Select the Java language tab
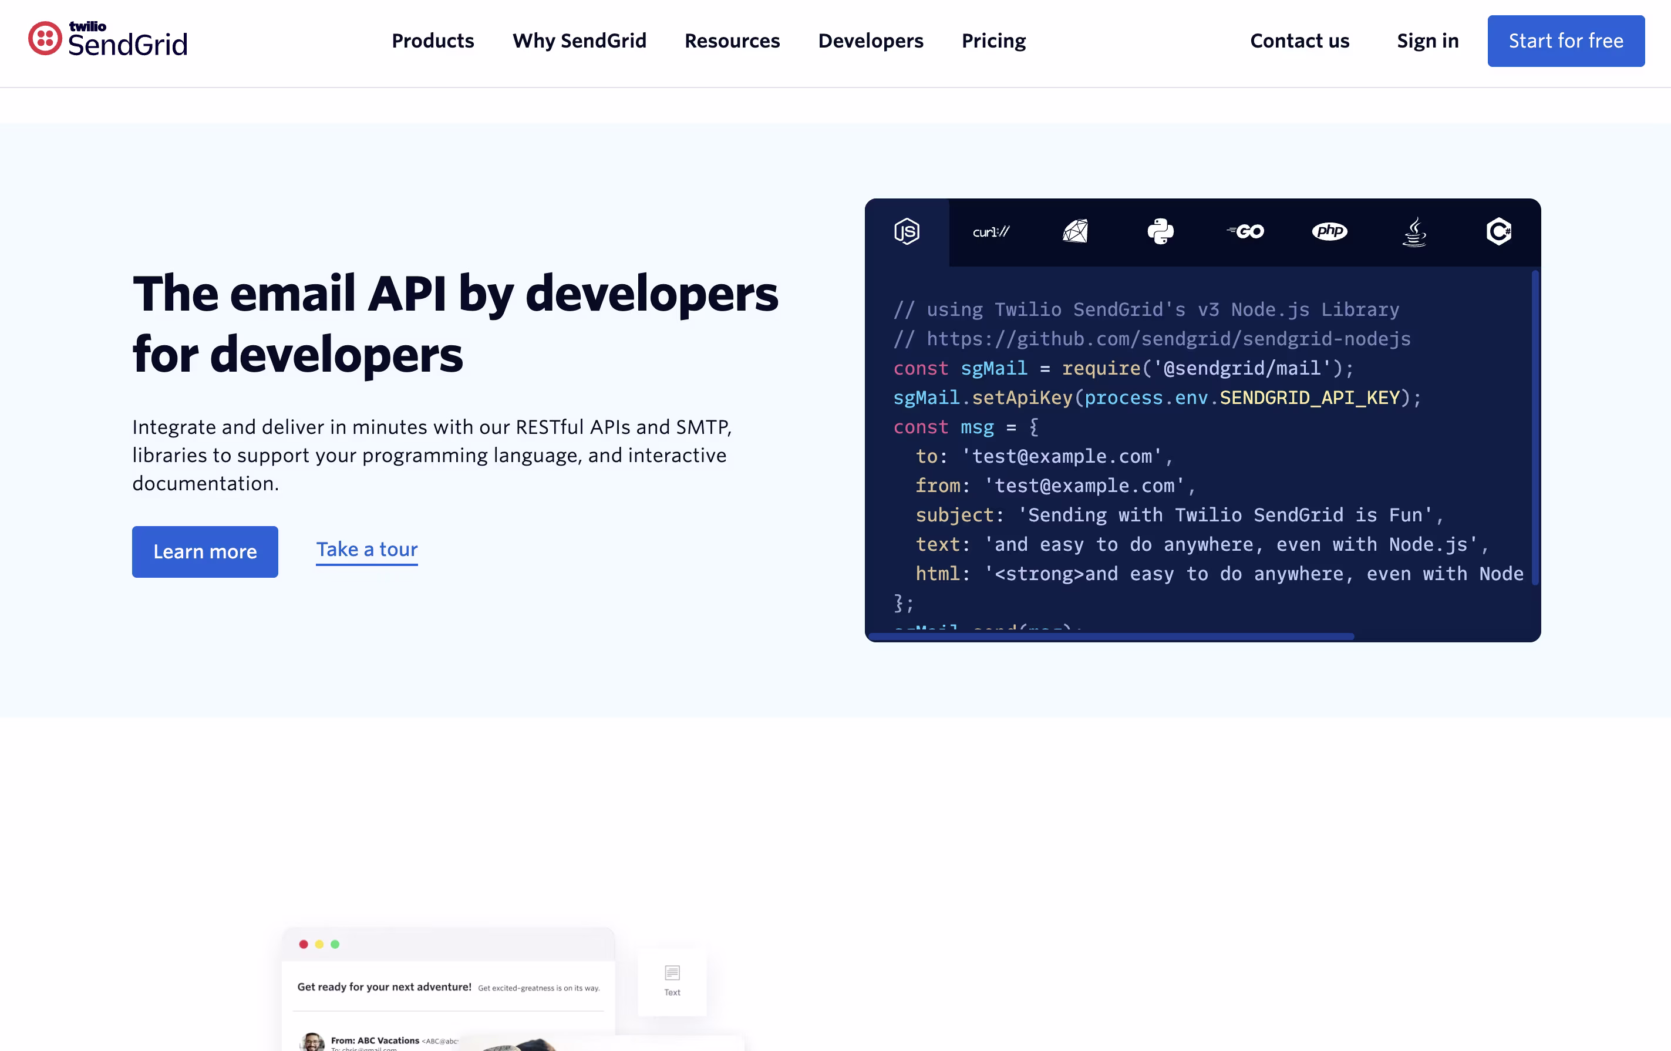The image size is (1671, 1051). pyautogui.click(x=1415, y=232)
